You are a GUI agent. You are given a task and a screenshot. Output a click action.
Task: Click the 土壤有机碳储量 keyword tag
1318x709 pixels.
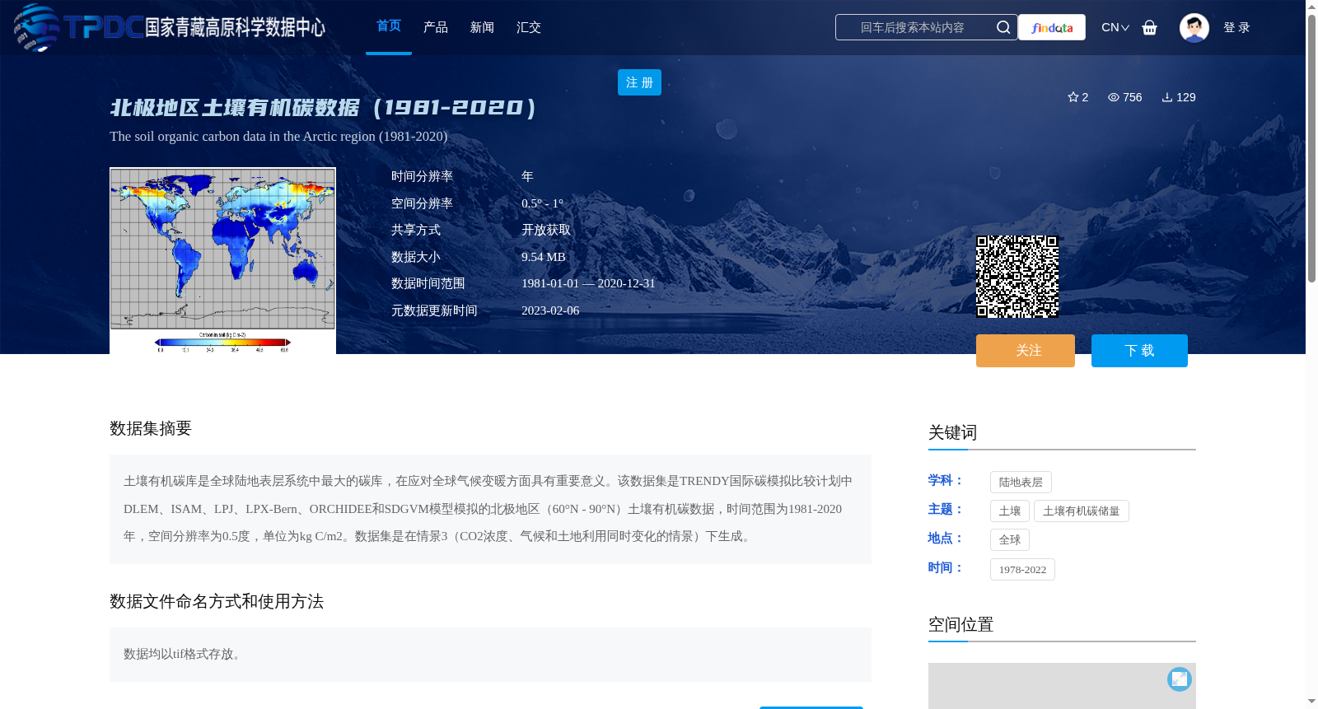point(1082,511)
